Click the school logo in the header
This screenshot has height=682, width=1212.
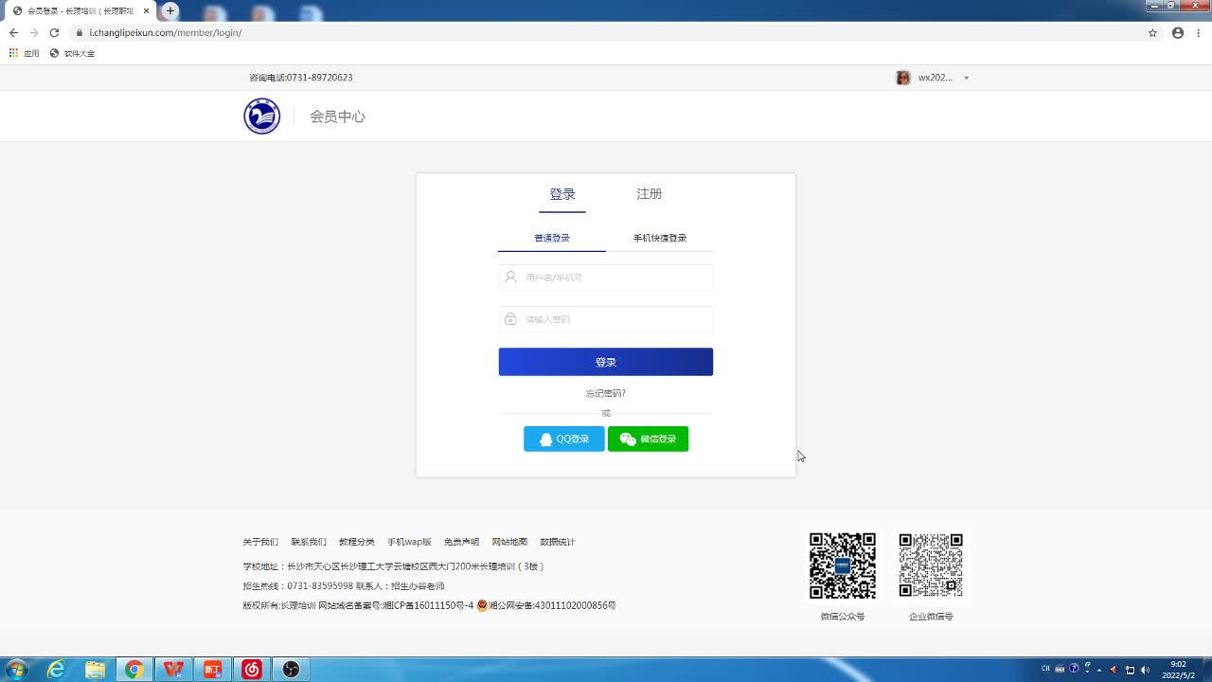[x=262, y=117]
